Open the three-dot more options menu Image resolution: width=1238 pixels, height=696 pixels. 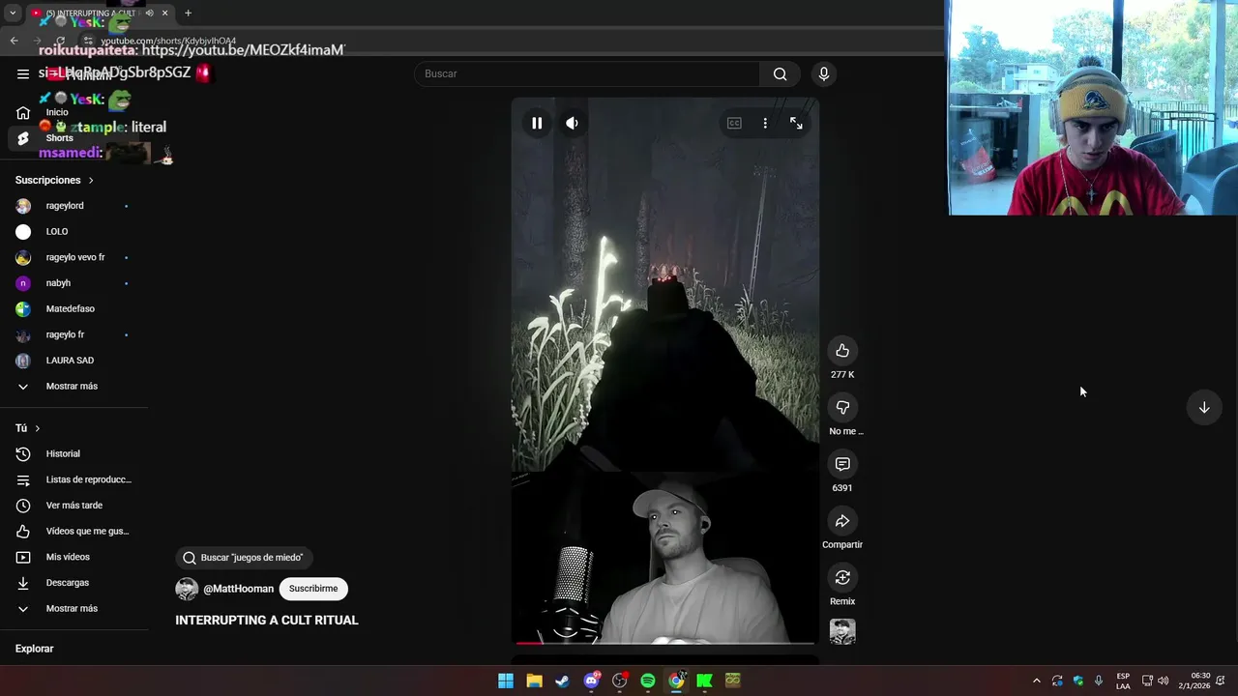coord(765,123)
